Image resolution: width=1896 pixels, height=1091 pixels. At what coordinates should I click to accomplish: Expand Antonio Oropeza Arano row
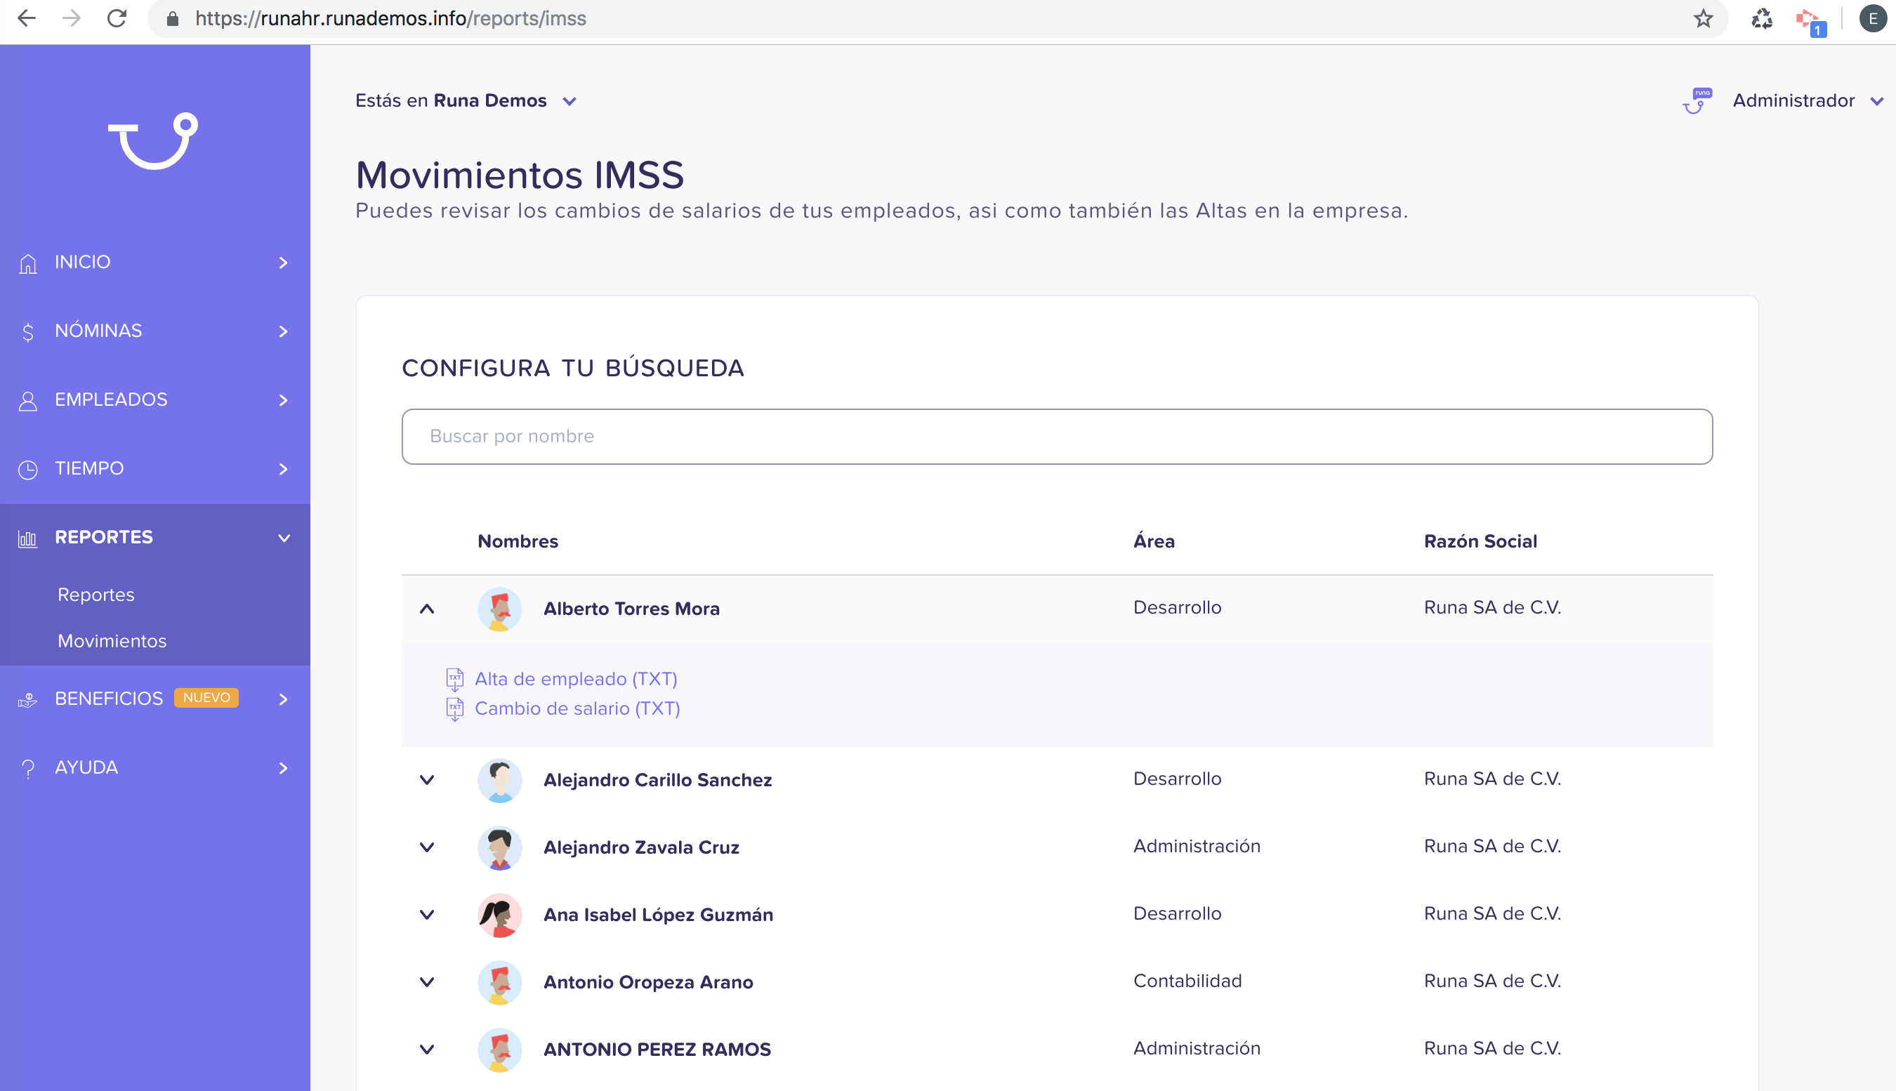click(x=427, y=982)
